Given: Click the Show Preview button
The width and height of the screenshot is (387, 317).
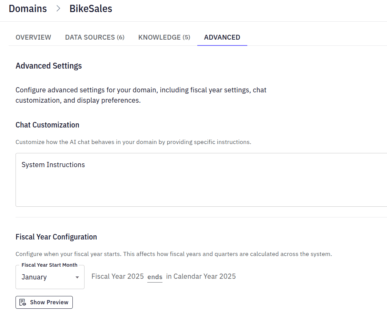Looking at the screenshot, I should tap(44, 302).
